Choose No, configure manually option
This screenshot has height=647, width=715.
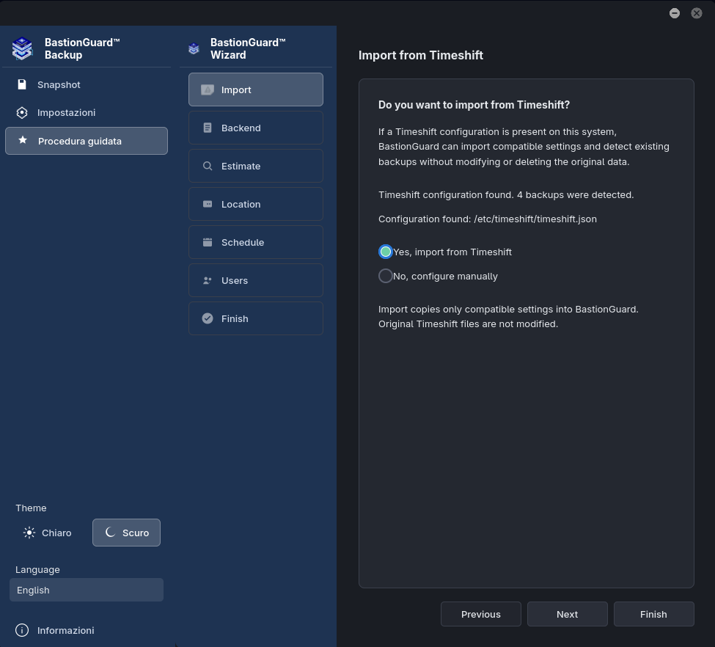coord(386,276)
